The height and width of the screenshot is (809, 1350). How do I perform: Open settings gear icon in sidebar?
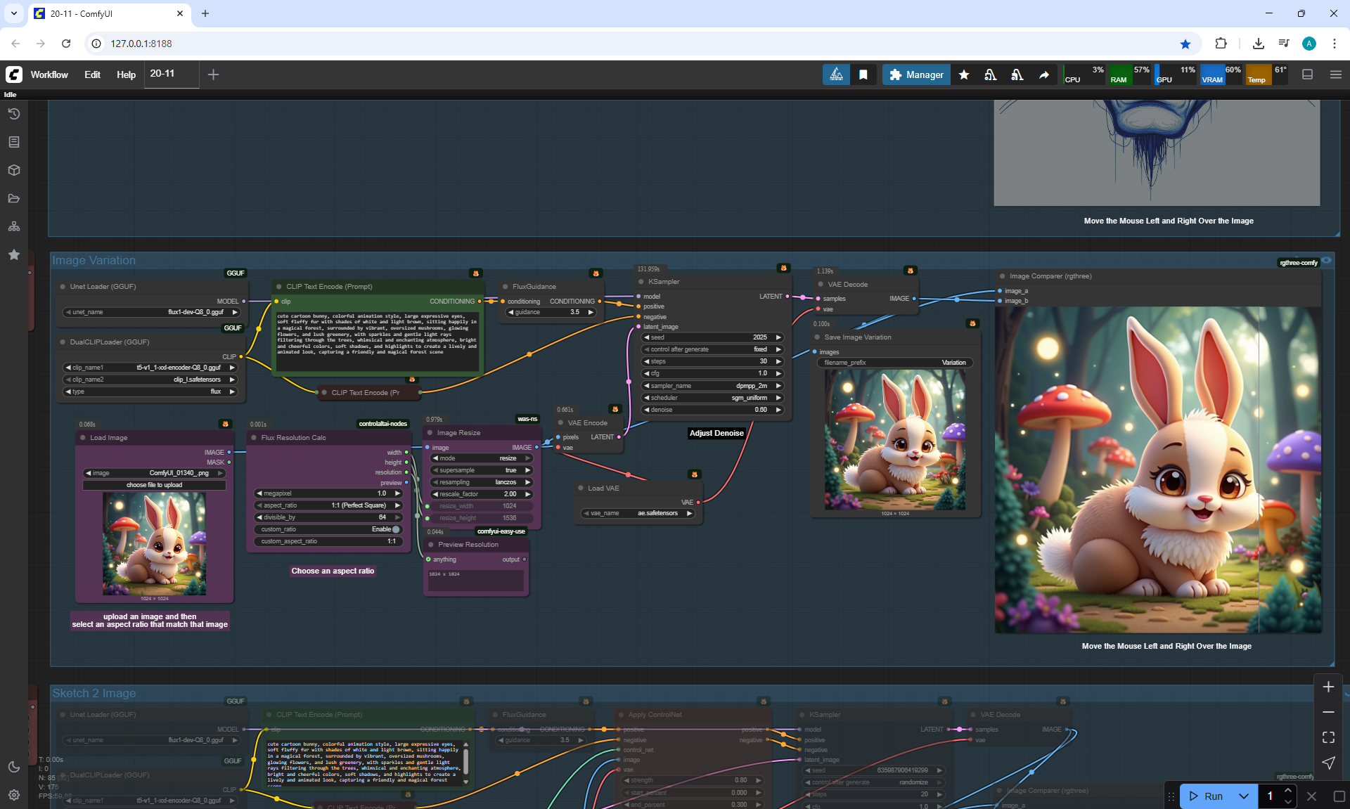(13, 795)
